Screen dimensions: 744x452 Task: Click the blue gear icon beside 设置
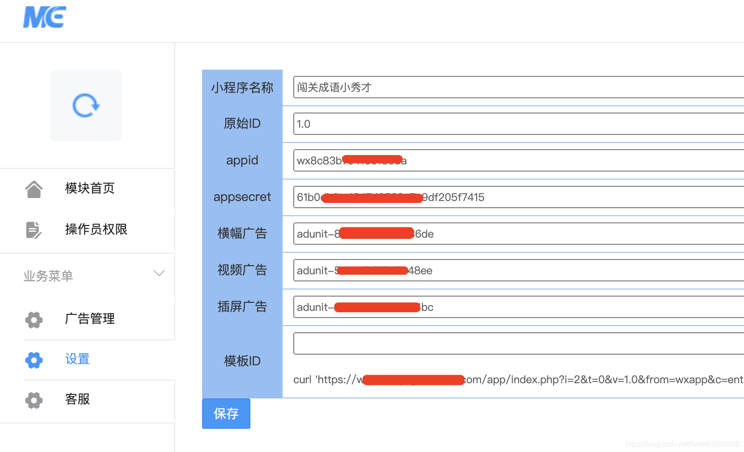[x=34, y=360]
